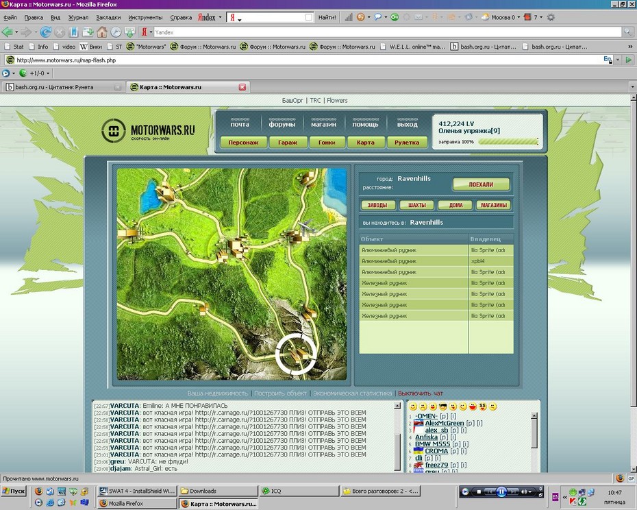Expand the Back button history dropdown
The image size is (637, 510).
pyautogui.click(x=16, y=32)
